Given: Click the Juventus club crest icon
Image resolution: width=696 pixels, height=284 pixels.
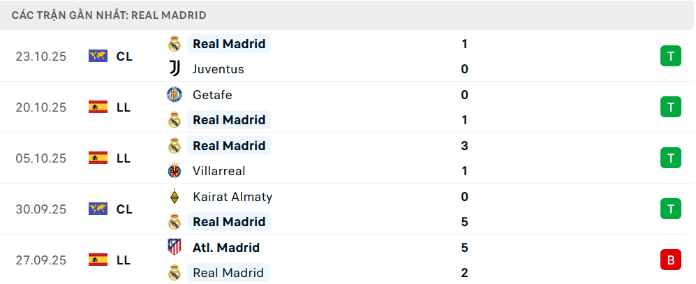Looking at the screenshot, I should click(175, 69).
